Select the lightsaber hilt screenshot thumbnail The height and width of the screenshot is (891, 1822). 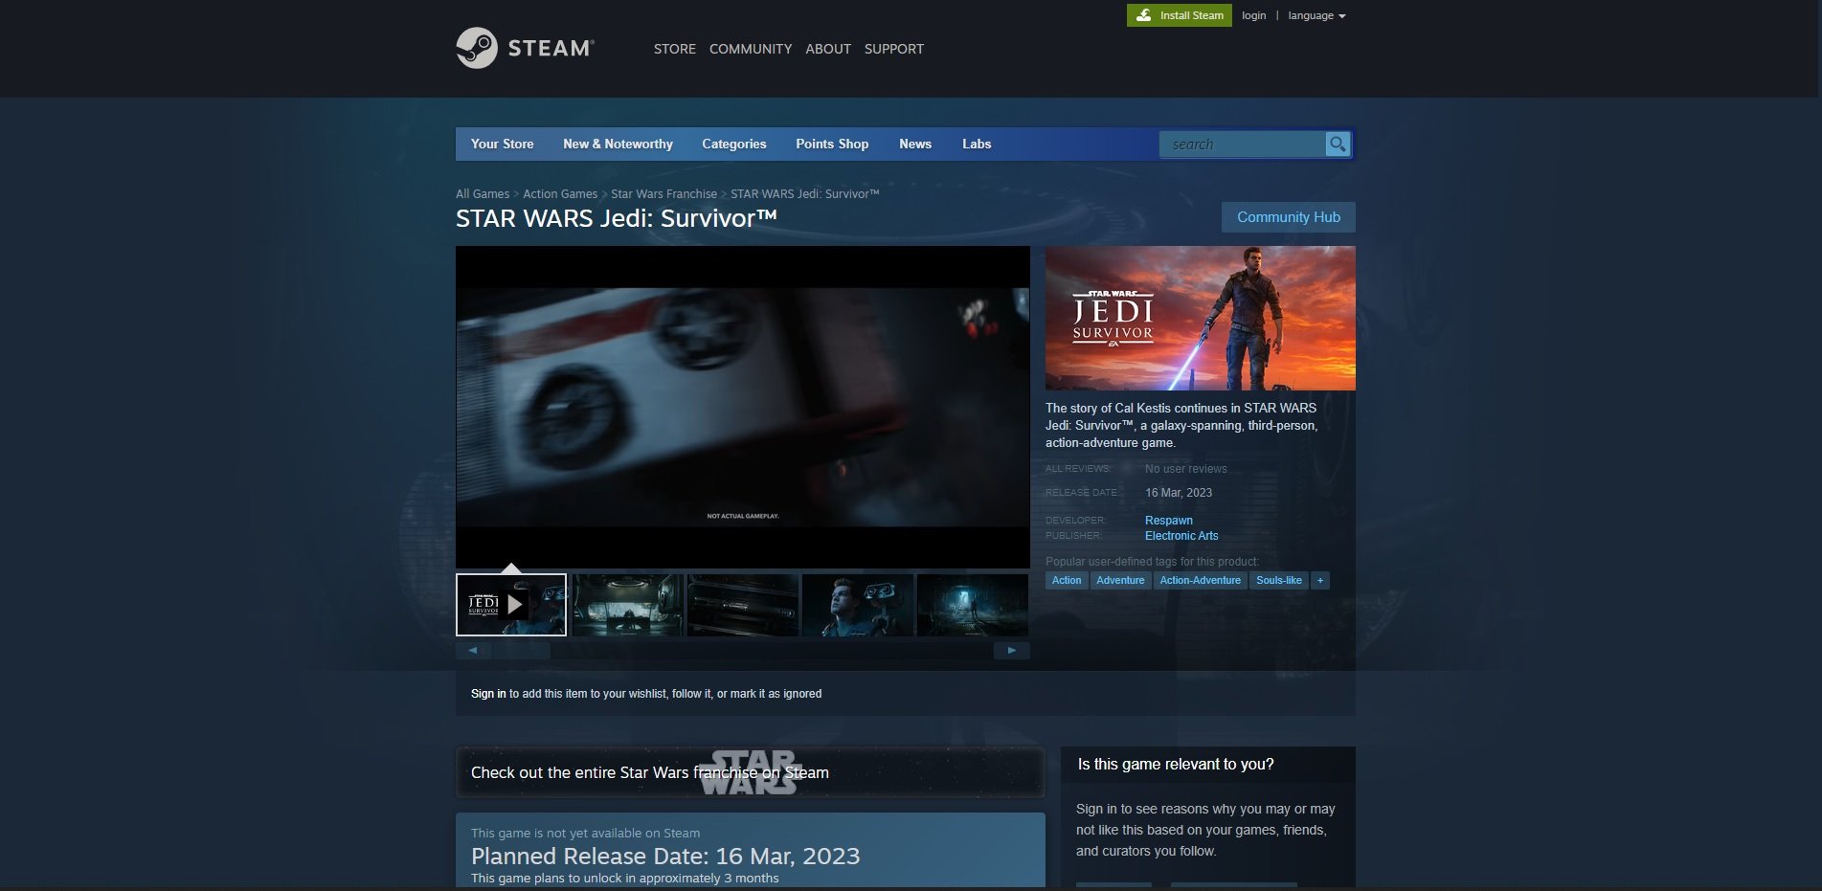click(x=743, y=605)
